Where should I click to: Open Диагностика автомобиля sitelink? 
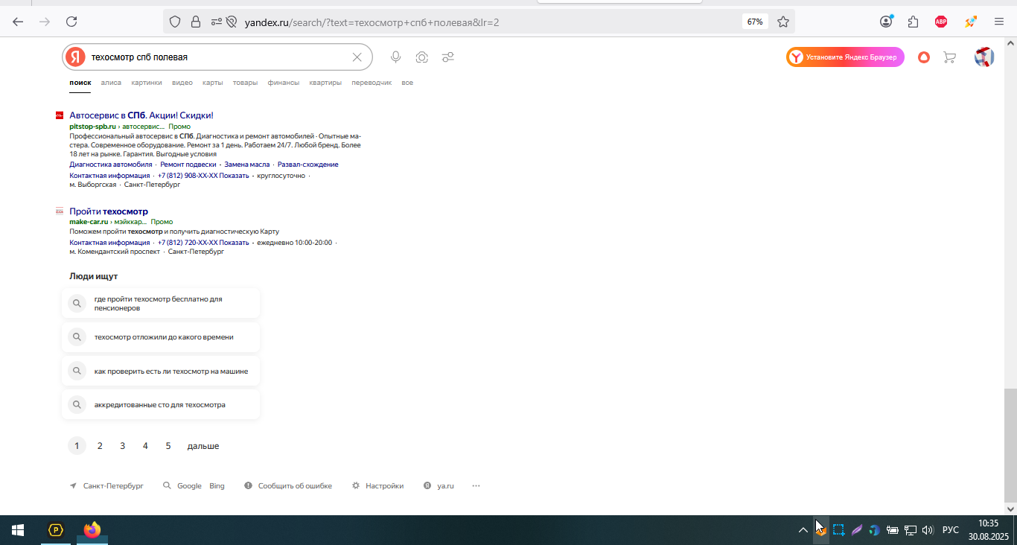click(111, 165)
